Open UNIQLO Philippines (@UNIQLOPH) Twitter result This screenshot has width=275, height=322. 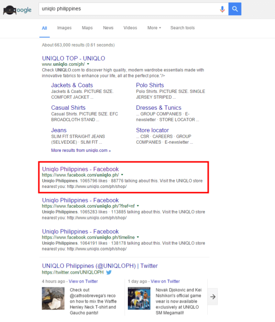pos(100,266)
